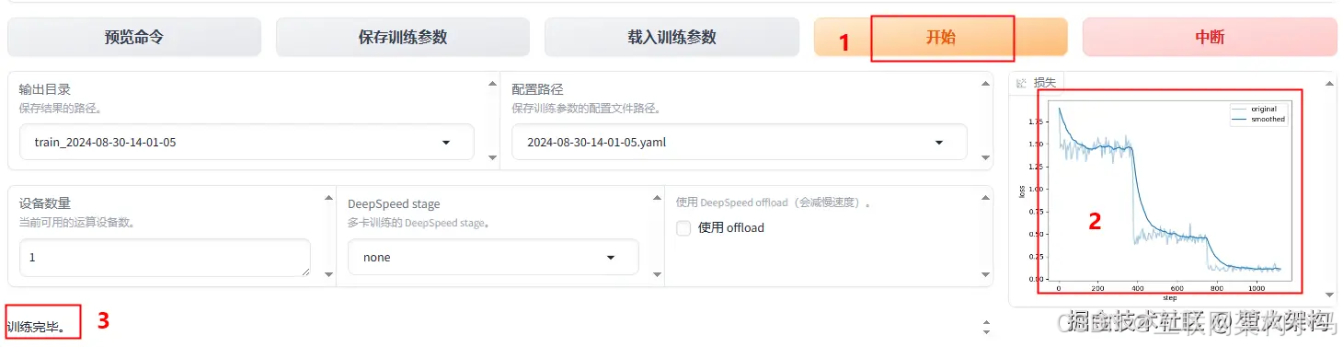Click the down arrow in 配置路径 panel corner
Image resolution: width=1343 pixels, height=347 pixels.
[x=985, y=157]
